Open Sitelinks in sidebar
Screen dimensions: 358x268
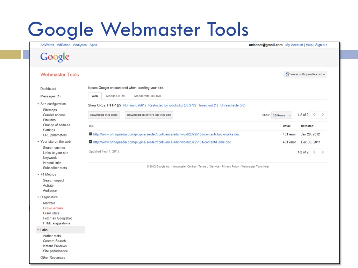(x=49, y=120)
